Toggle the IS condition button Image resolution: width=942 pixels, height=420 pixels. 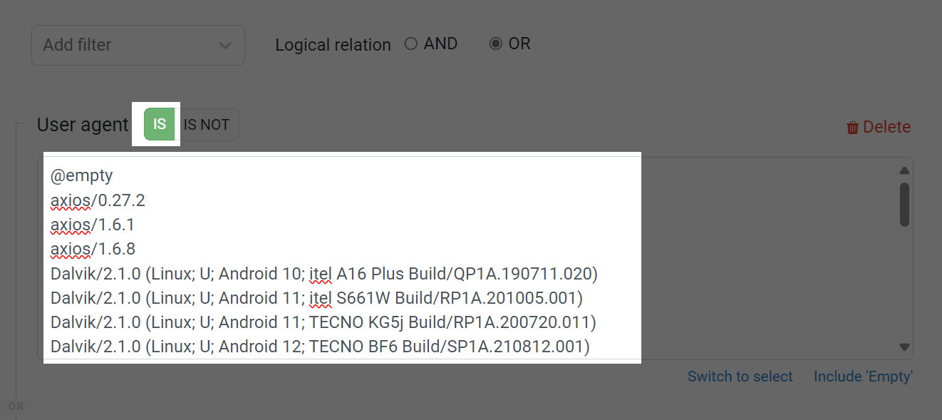[x=160, y=124]
